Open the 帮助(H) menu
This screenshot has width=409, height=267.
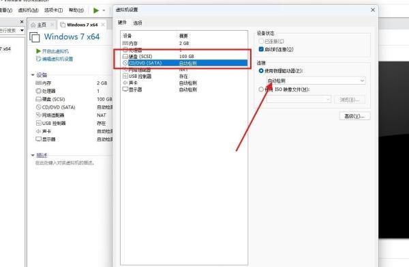[76, 10]
